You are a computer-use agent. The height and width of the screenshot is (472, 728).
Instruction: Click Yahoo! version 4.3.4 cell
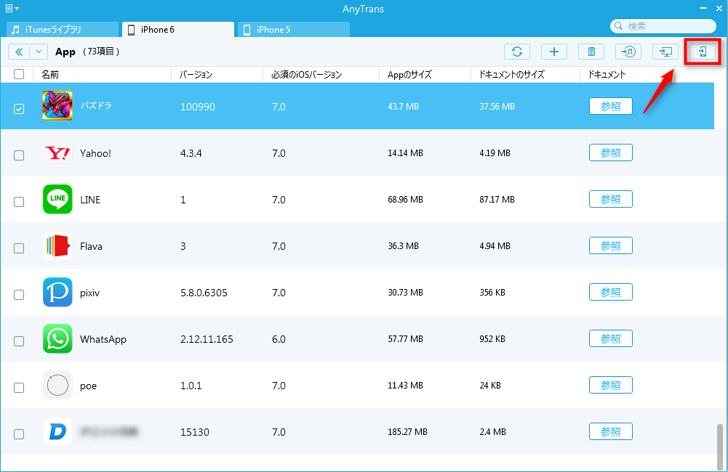tap(191, 153)
